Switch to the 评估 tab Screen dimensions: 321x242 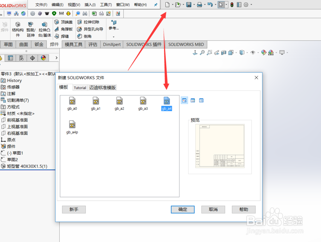93,44
